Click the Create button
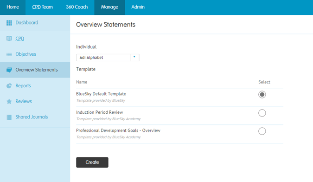Screen dimensions: 313x182 point(92,162)
